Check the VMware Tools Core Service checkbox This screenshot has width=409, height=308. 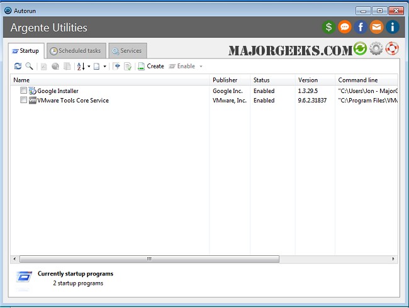[x=23, y=100]
